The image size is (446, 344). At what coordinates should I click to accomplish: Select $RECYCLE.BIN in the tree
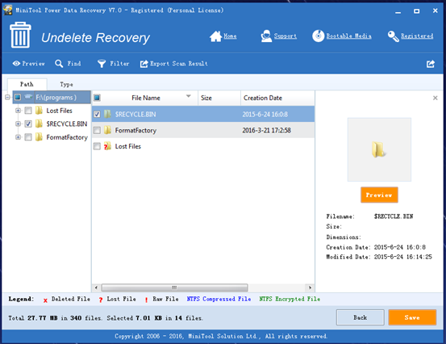click(67, 124)
